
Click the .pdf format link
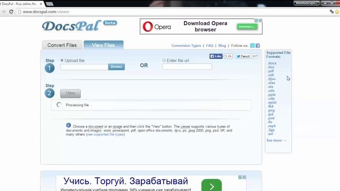click(270, 71)
